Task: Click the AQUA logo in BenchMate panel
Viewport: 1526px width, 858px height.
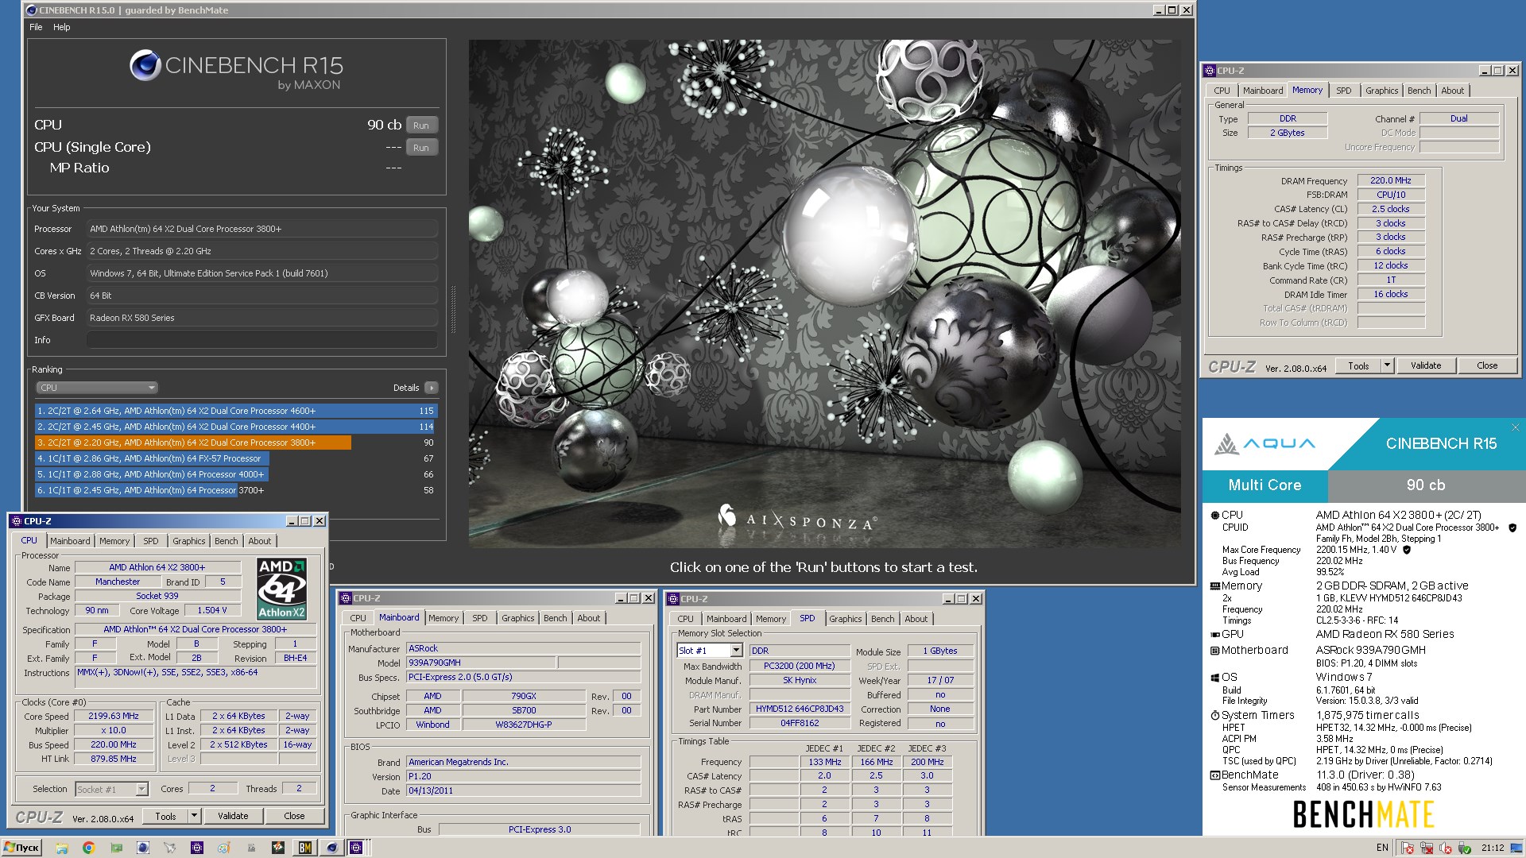Action: 1265,443
